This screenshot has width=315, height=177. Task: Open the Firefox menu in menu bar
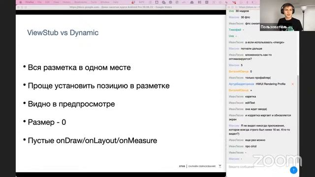coord(30,2)
